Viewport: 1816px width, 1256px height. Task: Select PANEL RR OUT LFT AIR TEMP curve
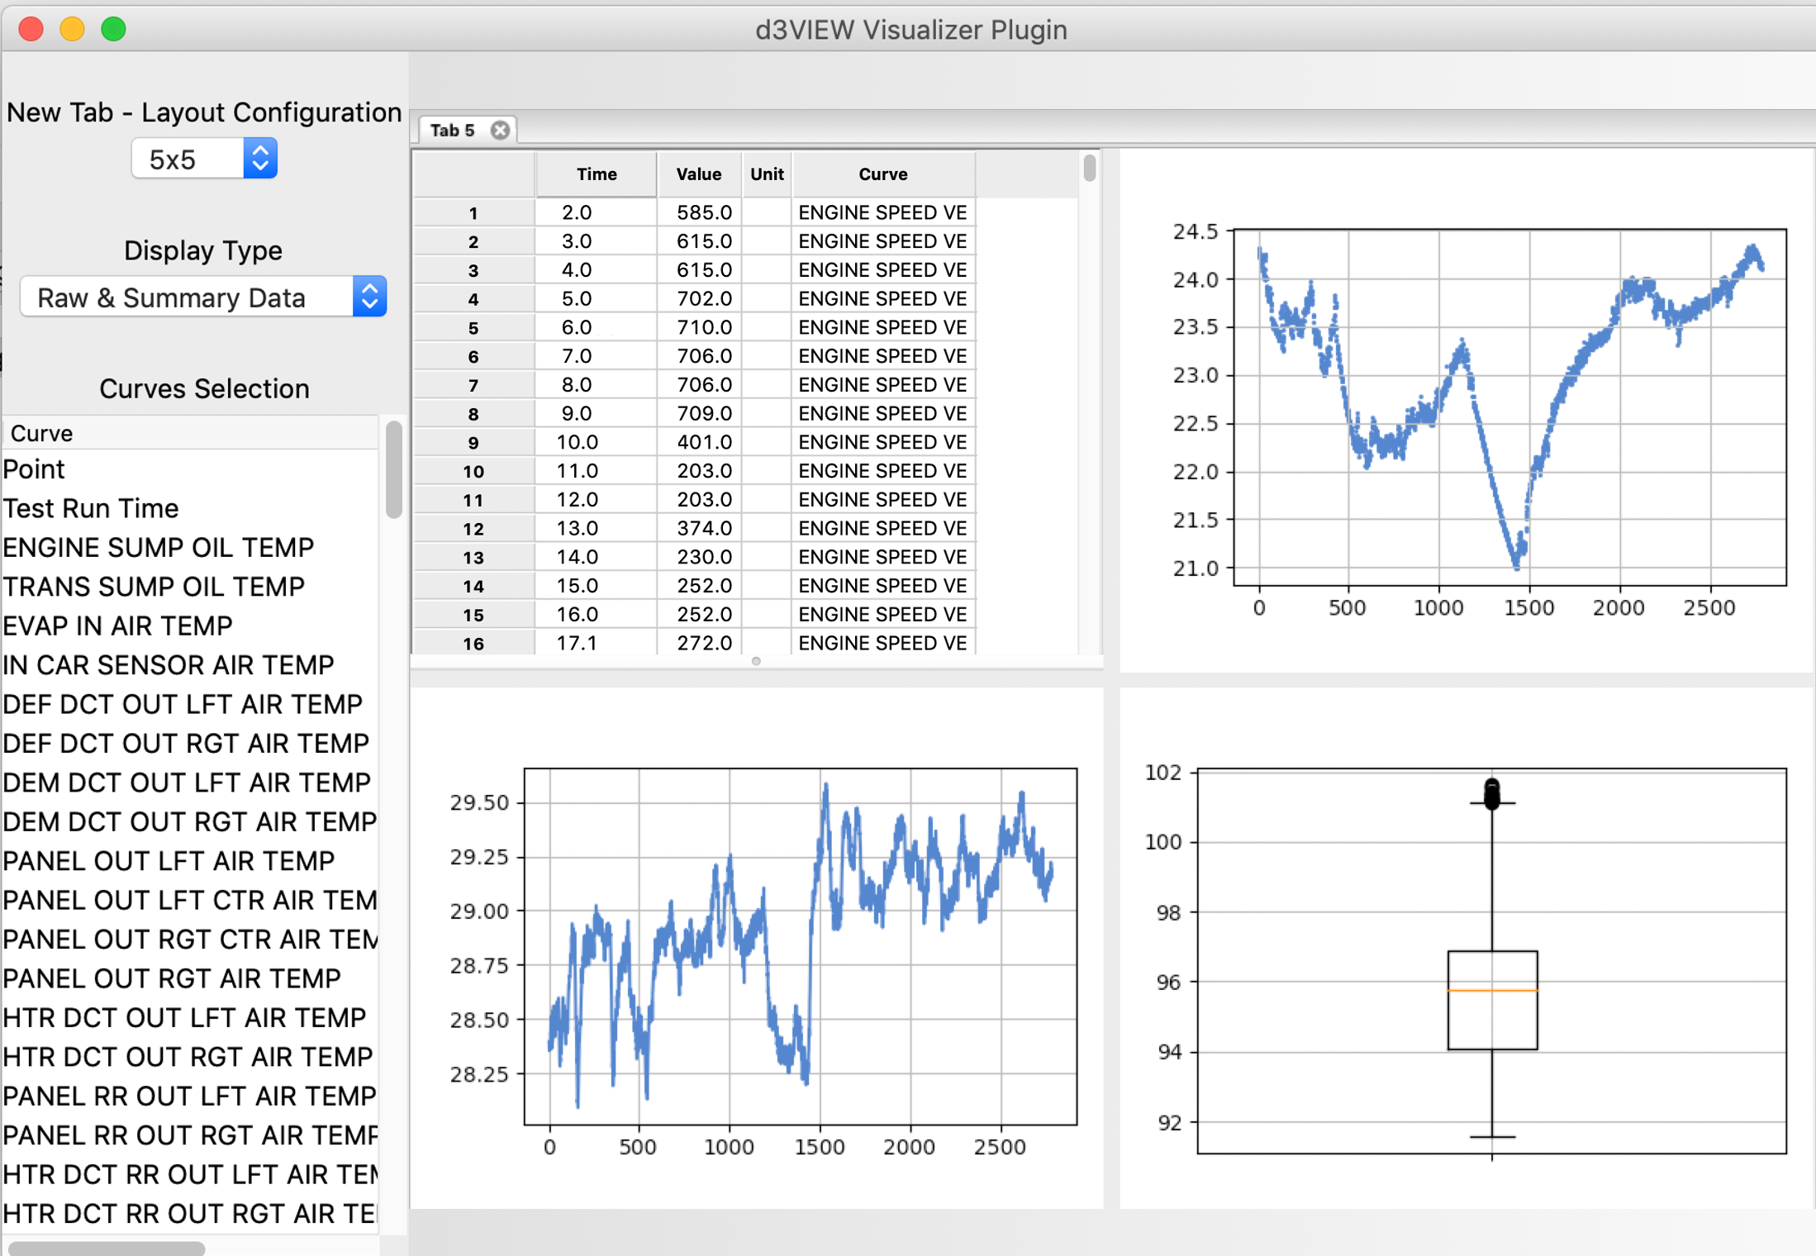tap(190, 1096)
